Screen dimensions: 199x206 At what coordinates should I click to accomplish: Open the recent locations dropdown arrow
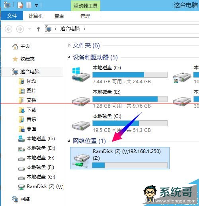[29, 29]
